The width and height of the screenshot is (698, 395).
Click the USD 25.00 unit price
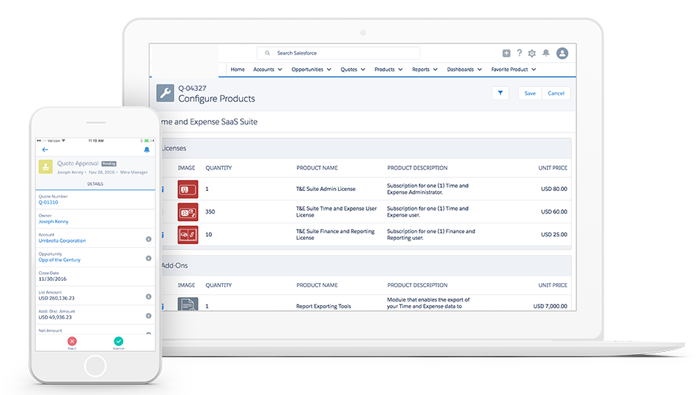(554, 234)
